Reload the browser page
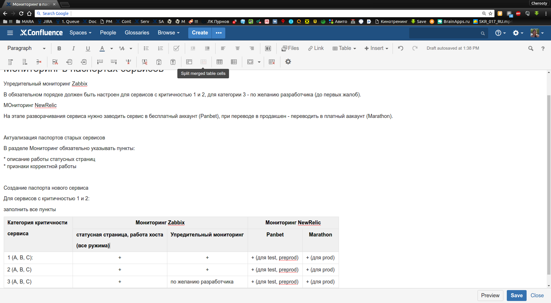 (21, 13)
